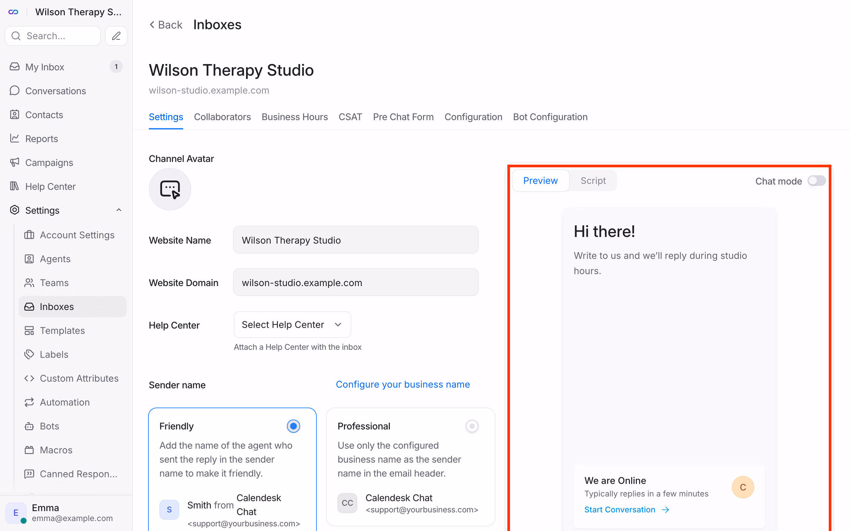Image resolution: width=850 pixels, height=531 pixels.
Task: Open the Pre Chat Form tab
Action: click(403, 117)
